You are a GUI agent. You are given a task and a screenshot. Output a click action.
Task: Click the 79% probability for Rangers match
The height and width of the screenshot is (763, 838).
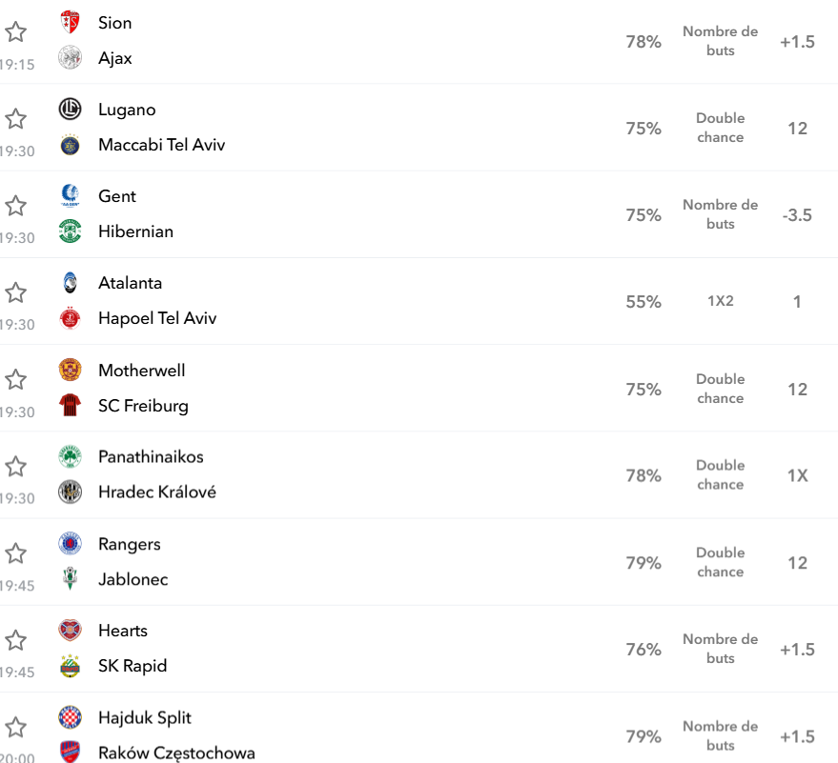point(644,563)
